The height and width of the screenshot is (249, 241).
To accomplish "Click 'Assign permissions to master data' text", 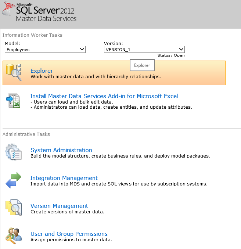I will pyautogui.click(x=71, y=239).
